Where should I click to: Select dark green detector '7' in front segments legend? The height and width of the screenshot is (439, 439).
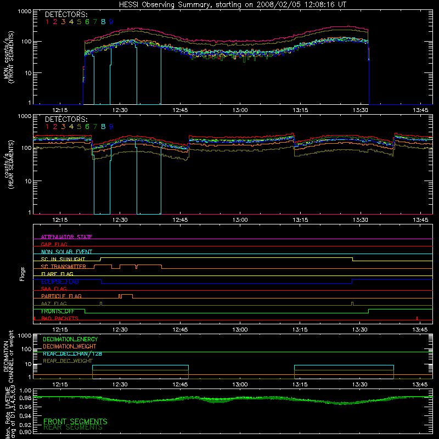pyautogui.click(x=95, y=22)
